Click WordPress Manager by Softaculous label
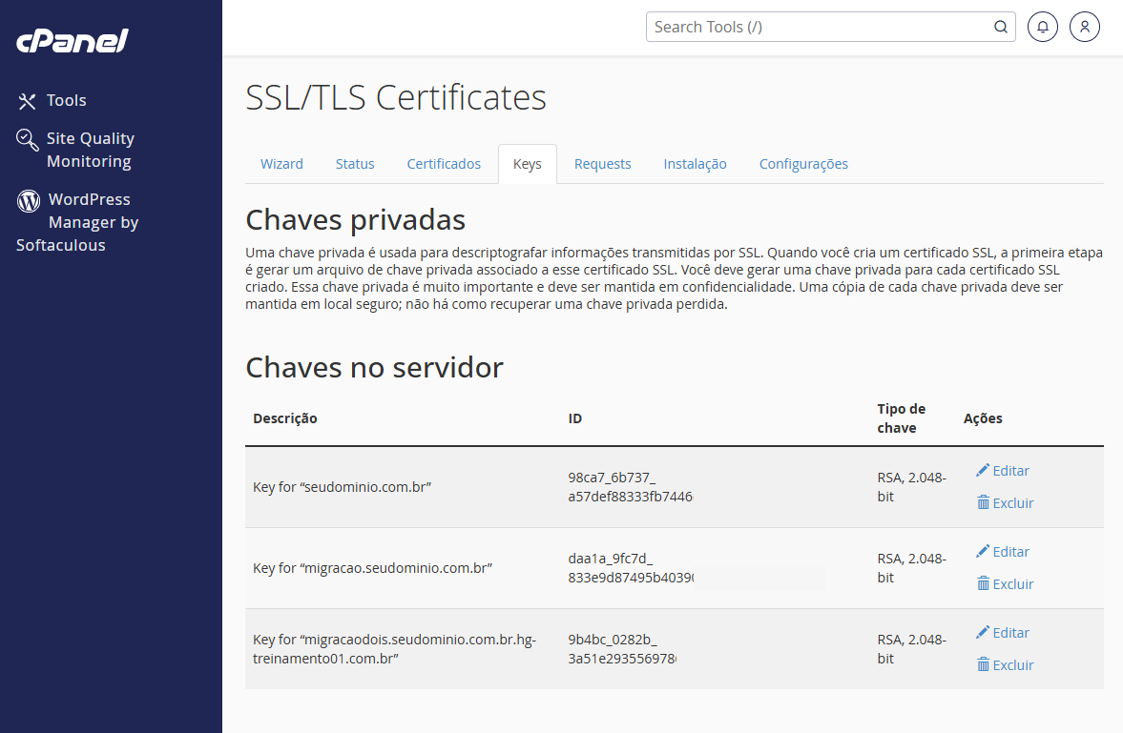The width and height of the screenshot is (1123, 733). click(77, 222)
